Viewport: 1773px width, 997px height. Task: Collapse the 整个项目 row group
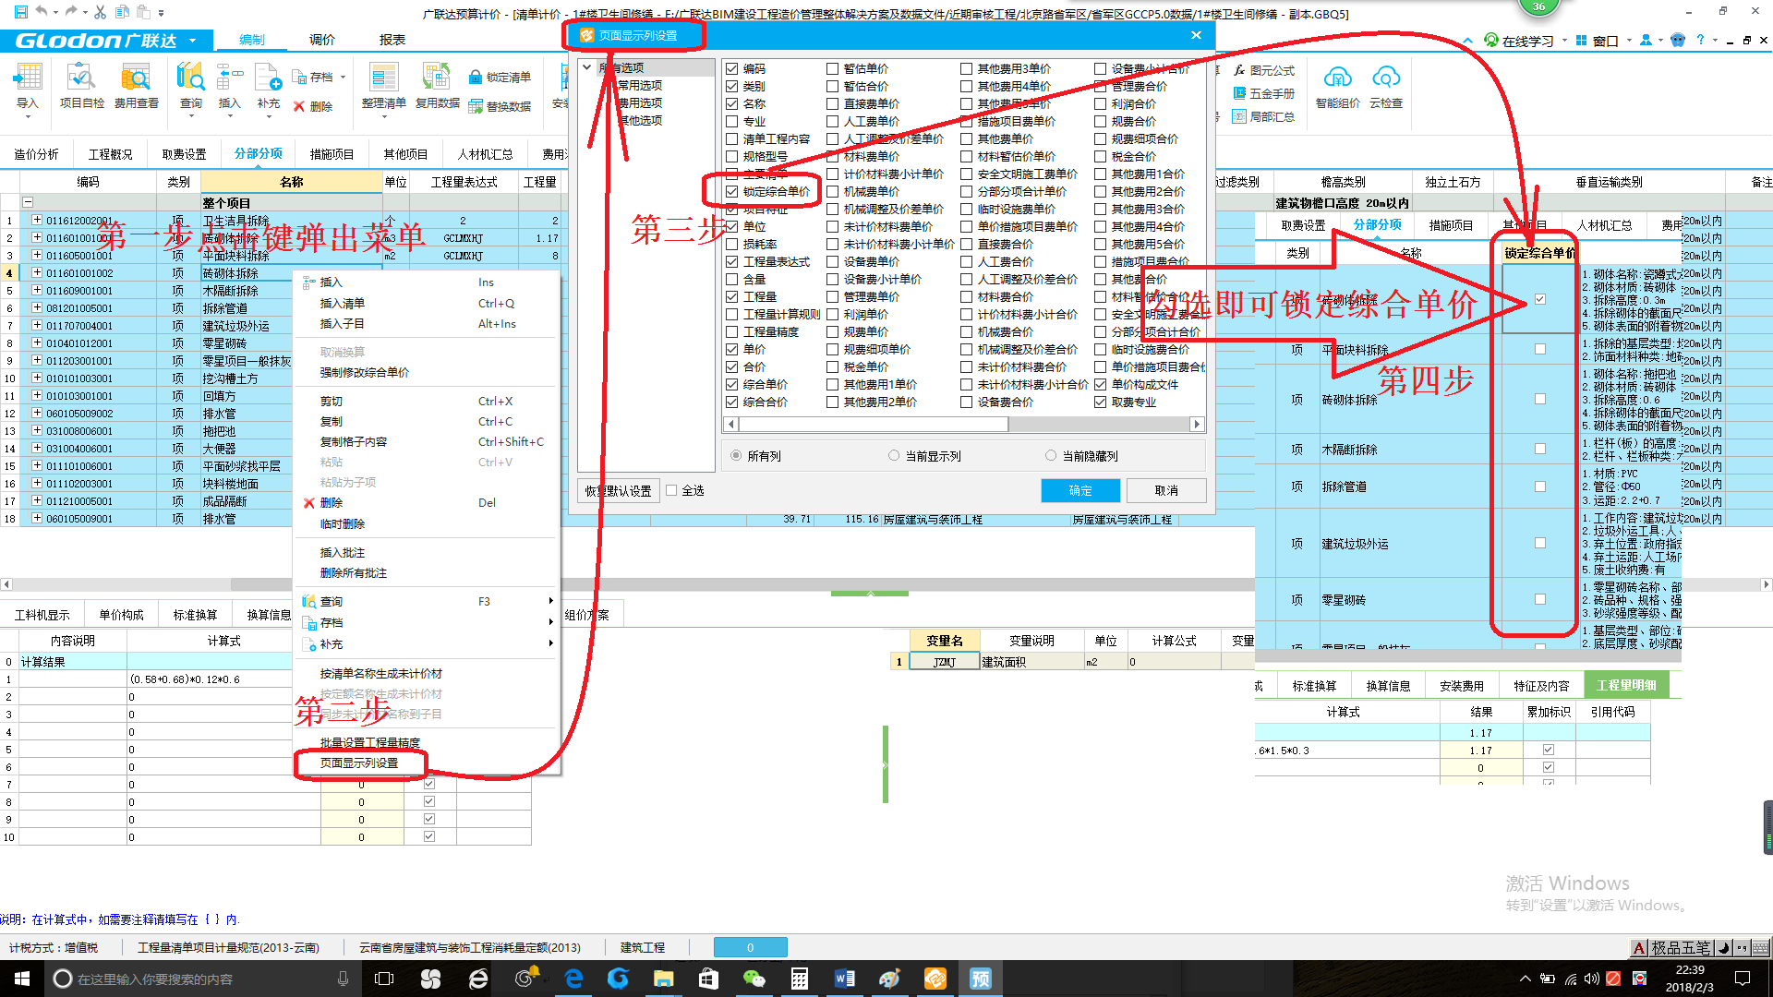point(28,202)
